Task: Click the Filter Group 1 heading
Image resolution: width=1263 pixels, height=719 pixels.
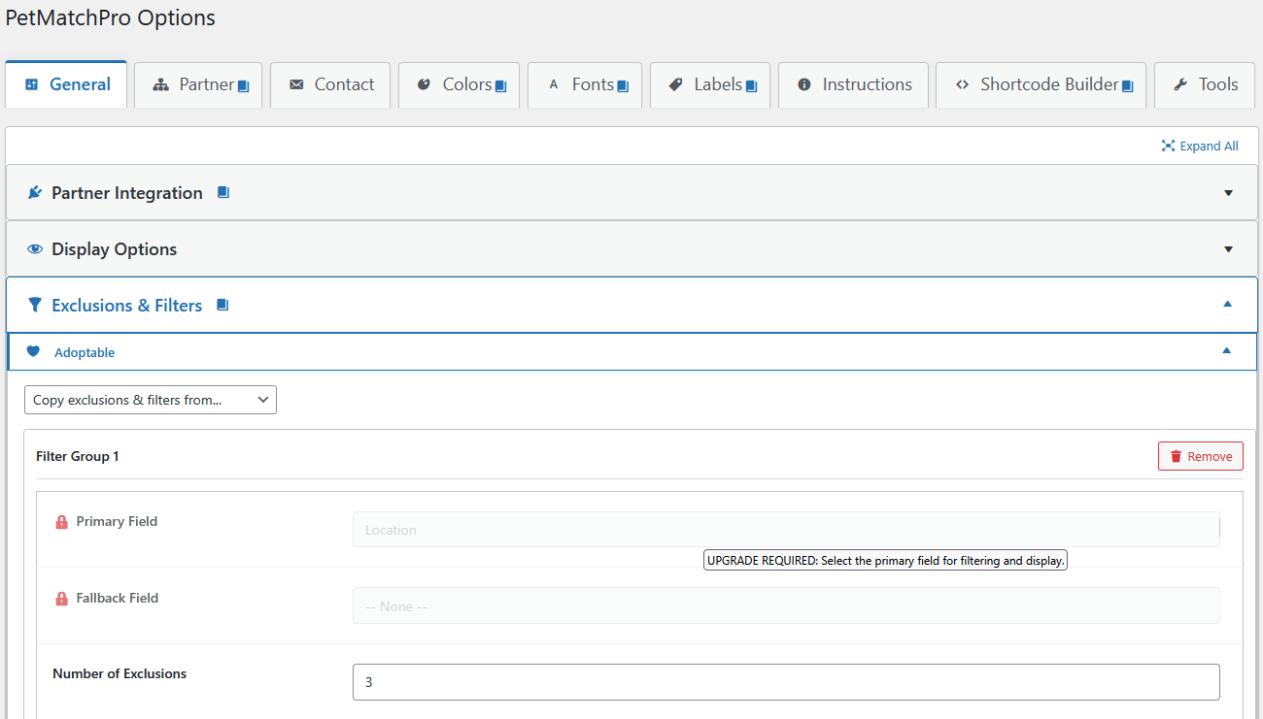Action: pos(78,456)
